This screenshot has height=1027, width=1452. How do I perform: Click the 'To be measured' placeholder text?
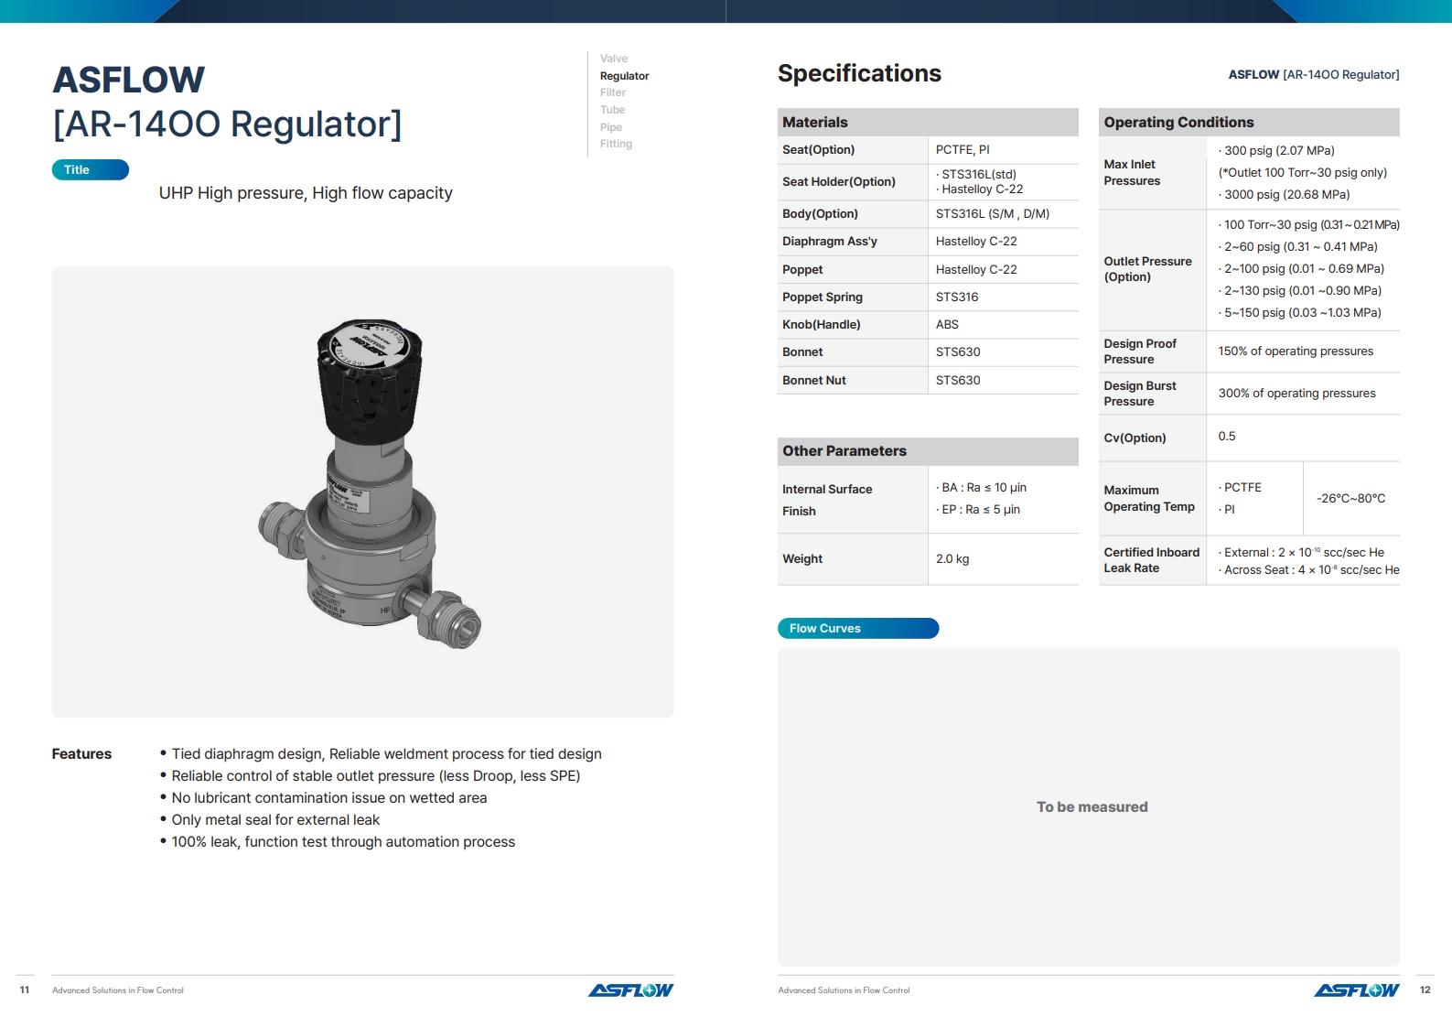pos(1092,807)
